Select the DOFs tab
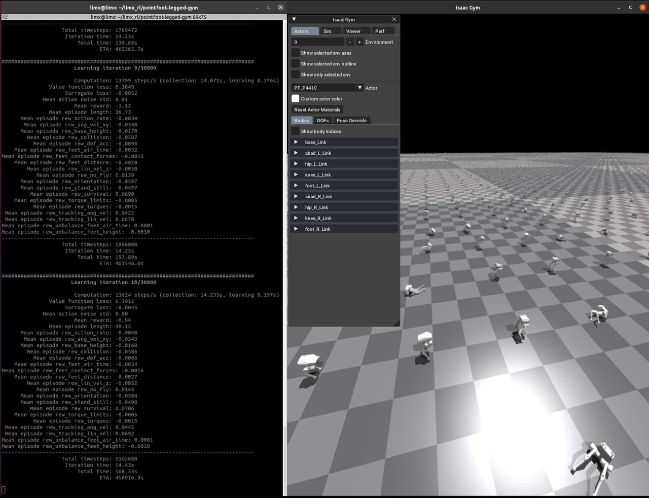The height and width of the screenshot is (498, 649). (x=322, y=121)
